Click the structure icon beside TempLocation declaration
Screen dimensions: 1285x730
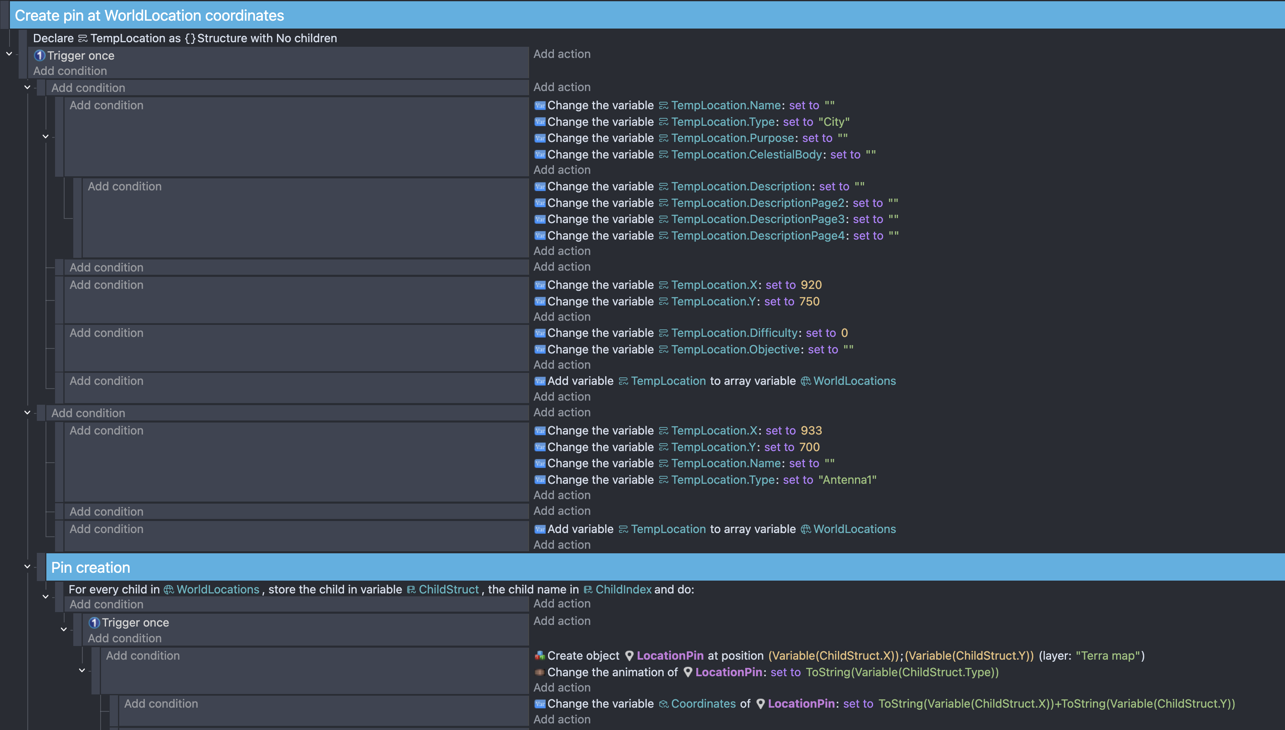tap(83, 38)
